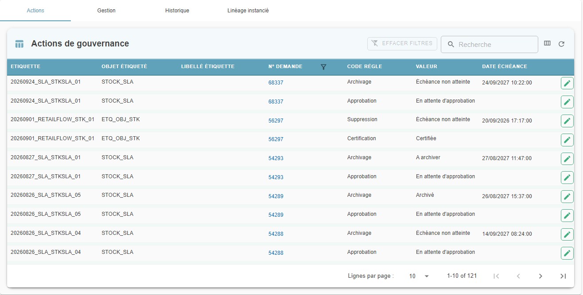Viewport: 583px width, 295px height.
Task: Open request 68337 in the Archivage row
Action: 276,83
